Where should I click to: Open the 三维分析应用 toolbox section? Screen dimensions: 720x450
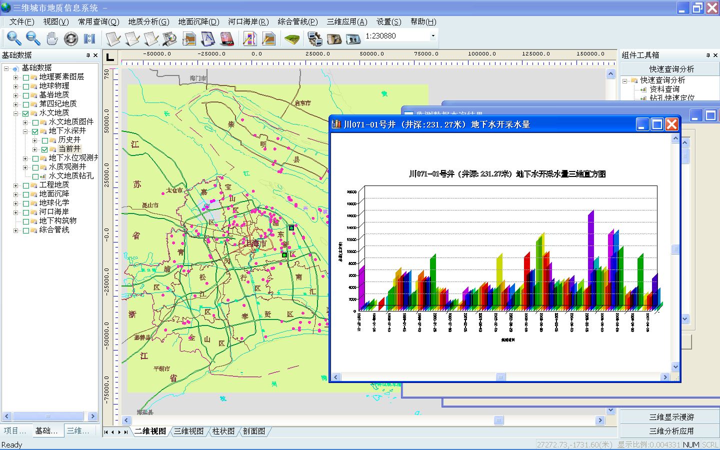pyautogui.click(x=671, y=431)
